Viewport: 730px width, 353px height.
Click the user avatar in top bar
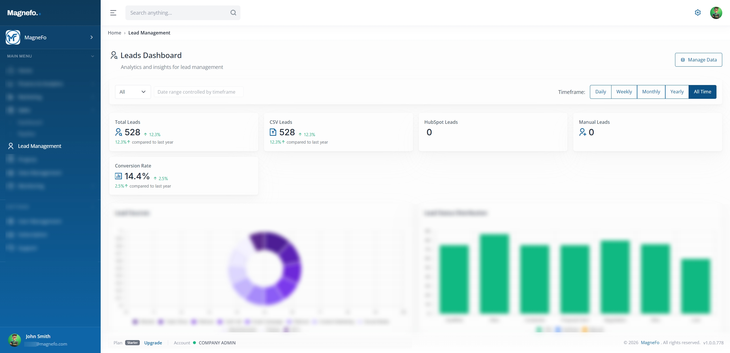716,13
